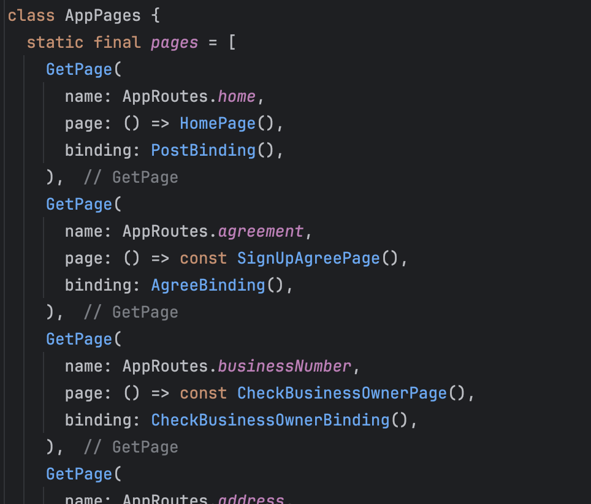Click 'name' parameter on AppRoutes.home line
Screen dimensions: 591x504
tap(83, 97)
